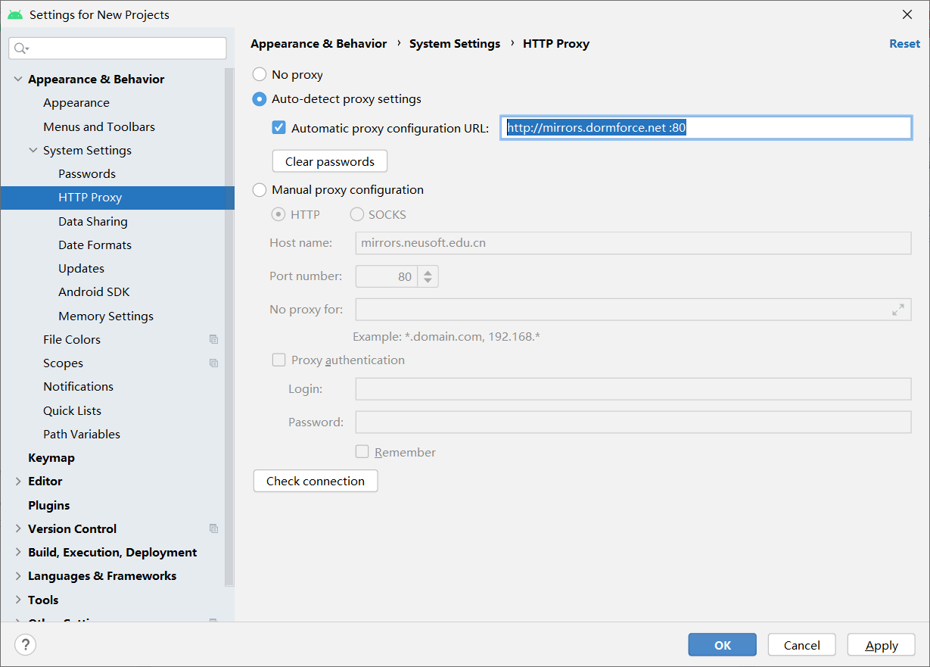Confirm settings with OK button
Screen dimensions: 930x667
click(x=723, y=645)
